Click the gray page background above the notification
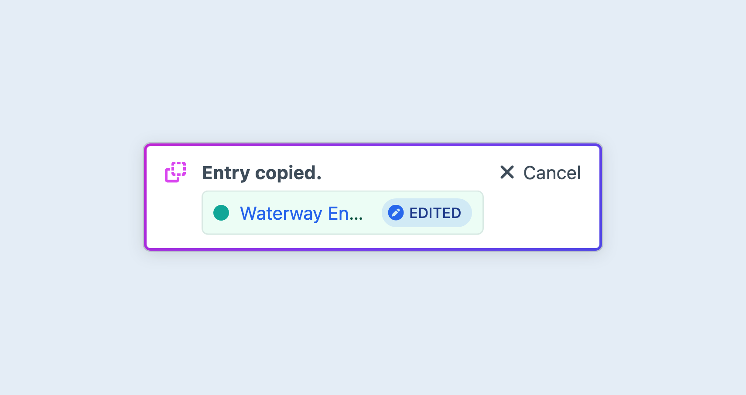The width and height of the screenshot is (746, 395). coord(373,70)
